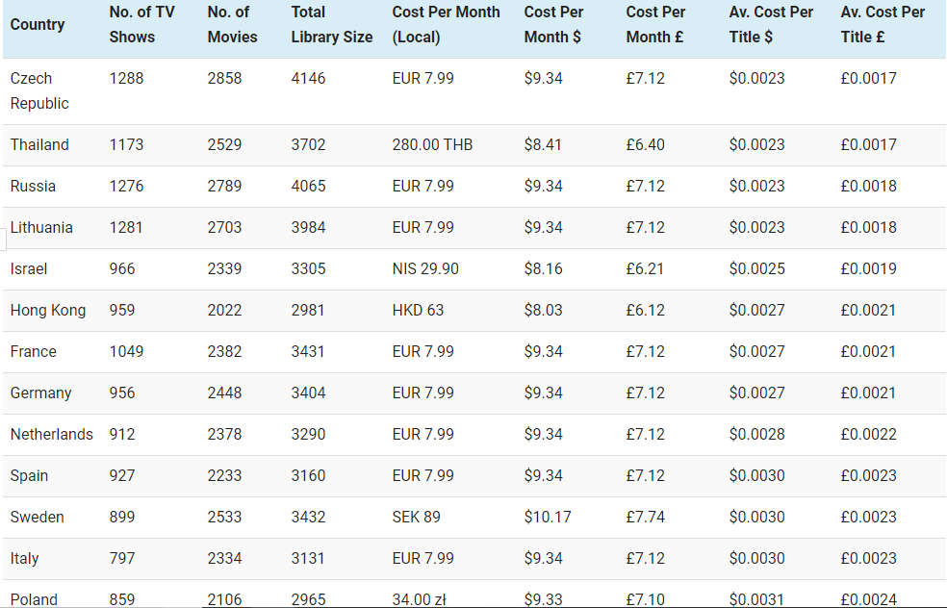Click TV shows value 912 for Netherlands
947x608 pixels.
122,434
